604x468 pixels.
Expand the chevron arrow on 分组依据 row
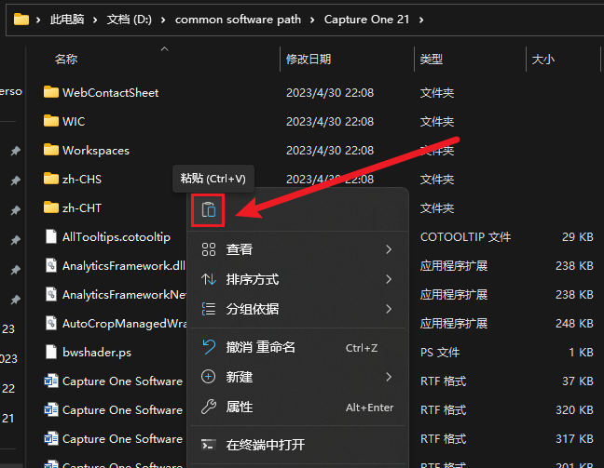(x=389, y=309)
